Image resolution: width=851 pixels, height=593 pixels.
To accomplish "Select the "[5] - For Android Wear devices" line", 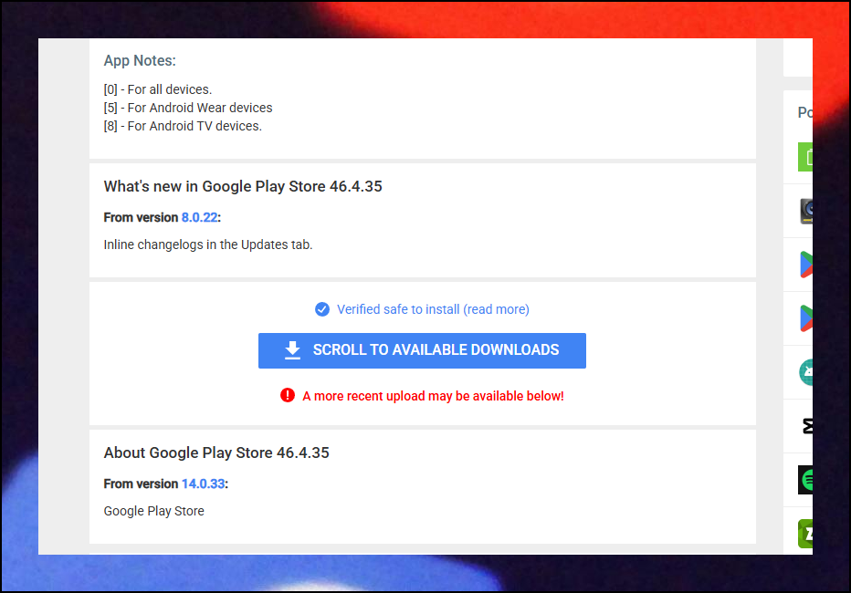I will pyautogui.click(x=188, y=108).
